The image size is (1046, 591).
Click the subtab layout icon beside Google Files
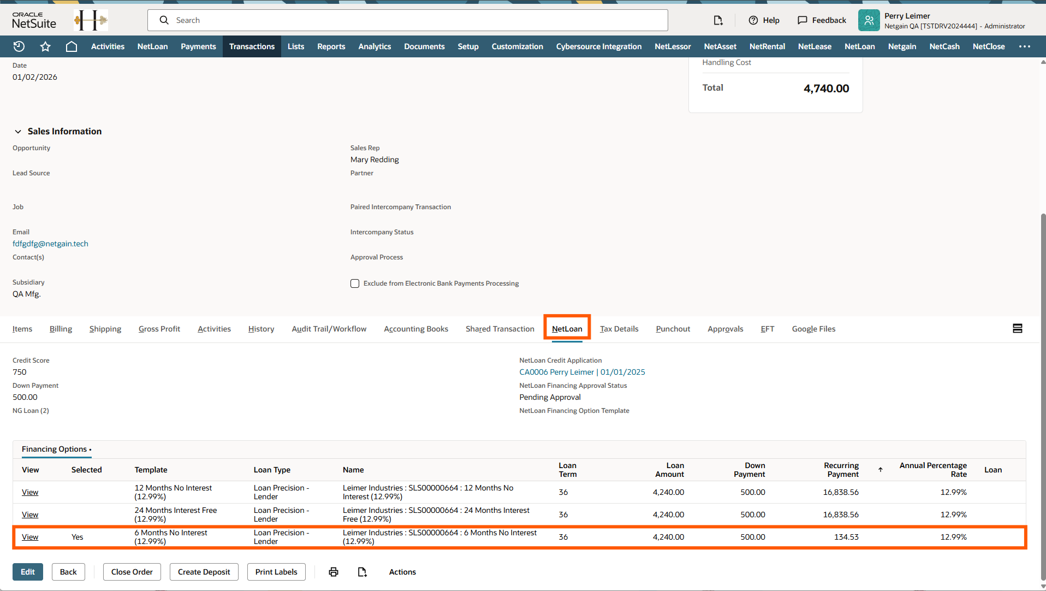pos(1017,328)
